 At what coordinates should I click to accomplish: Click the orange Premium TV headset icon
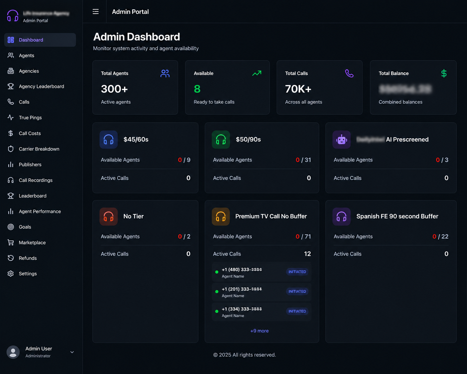(x=221, y=217)
